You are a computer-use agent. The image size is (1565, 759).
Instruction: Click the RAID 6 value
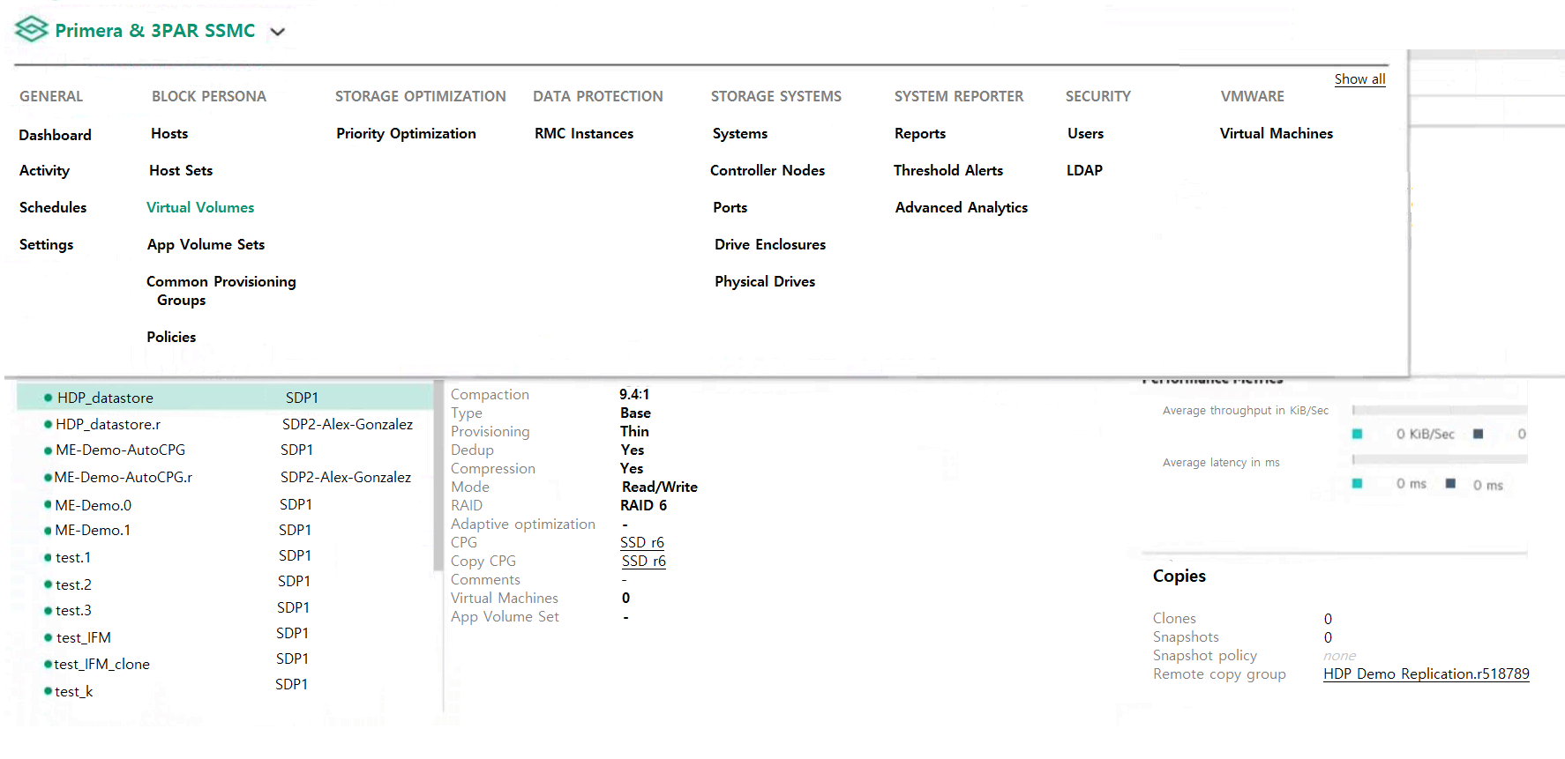pyautogui.click(x=643, y=506)
